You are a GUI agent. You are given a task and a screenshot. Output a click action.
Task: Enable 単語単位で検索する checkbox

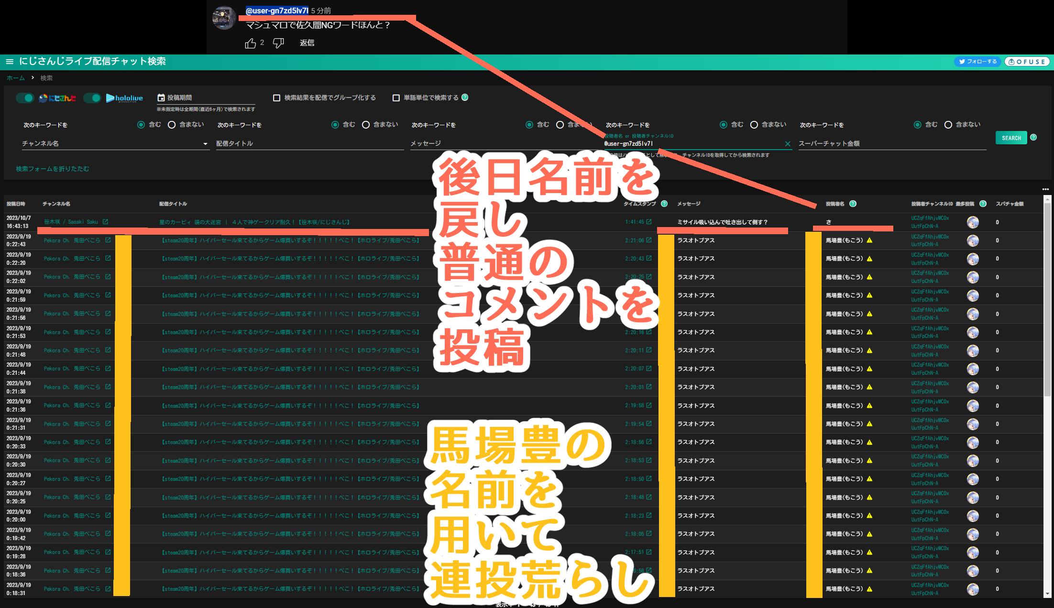pos(396,98)
